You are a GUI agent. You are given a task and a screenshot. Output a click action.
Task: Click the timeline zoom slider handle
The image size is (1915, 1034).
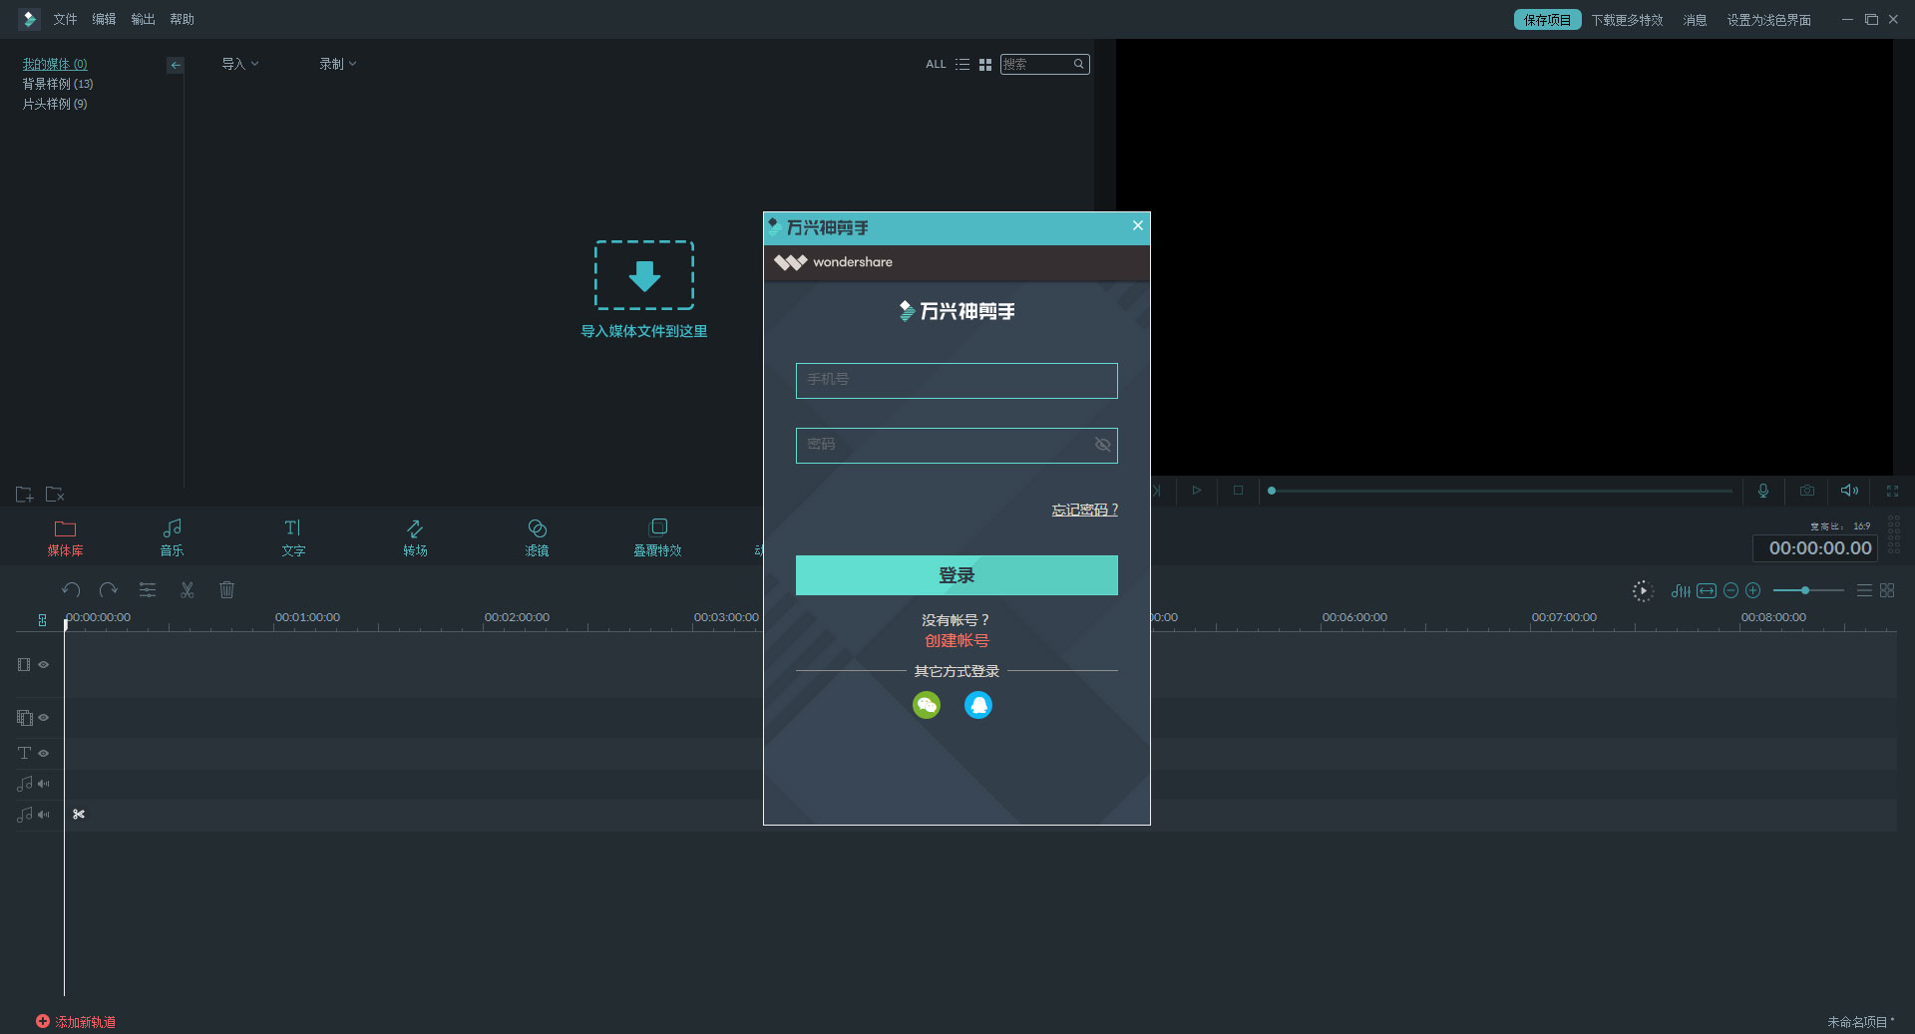[1805, 590]
